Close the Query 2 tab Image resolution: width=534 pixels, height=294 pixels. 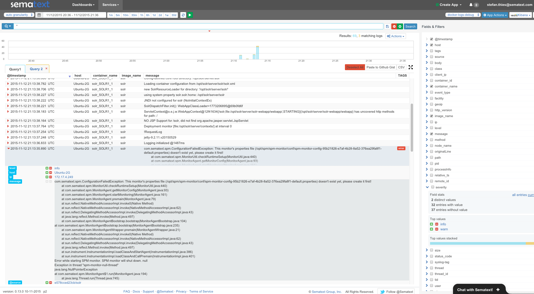click(x=46, y=68)
